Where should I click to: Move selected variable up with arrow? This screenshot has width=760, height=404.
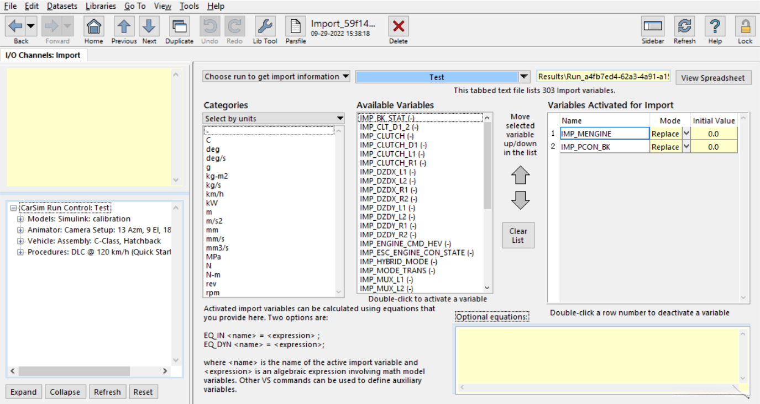click(520, 176)
